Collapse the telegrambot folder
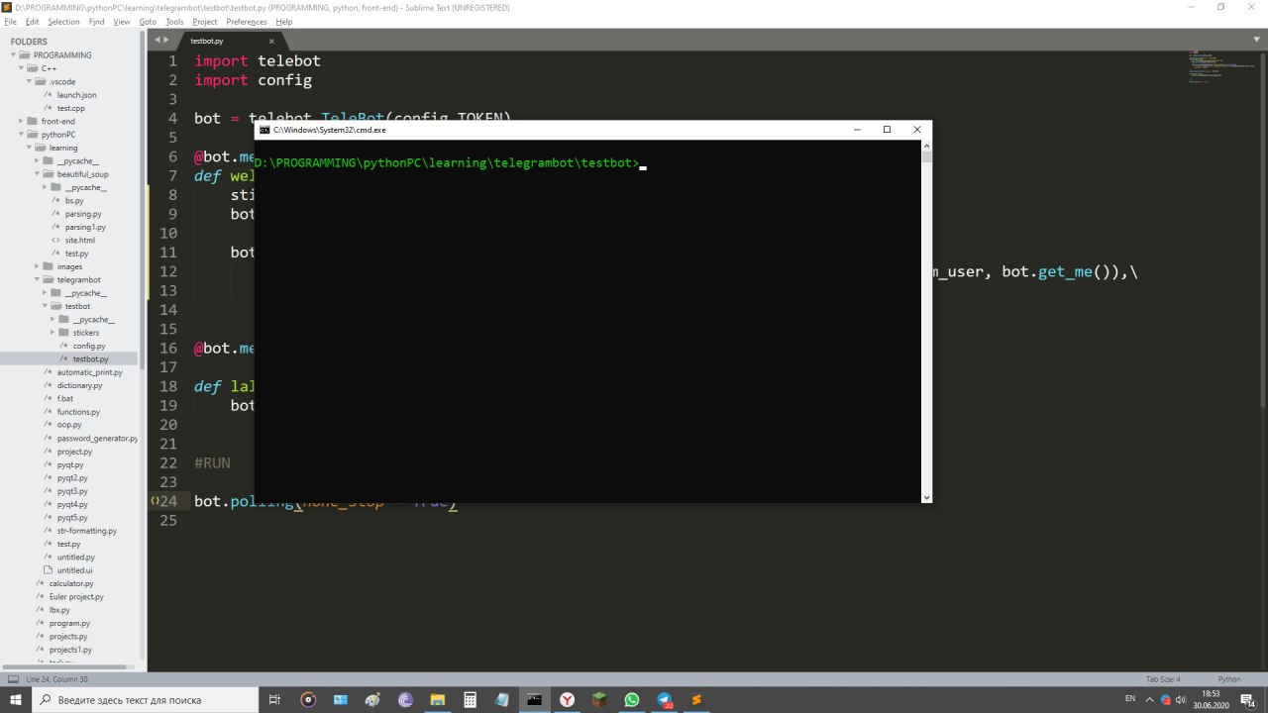 click(37, 279)
